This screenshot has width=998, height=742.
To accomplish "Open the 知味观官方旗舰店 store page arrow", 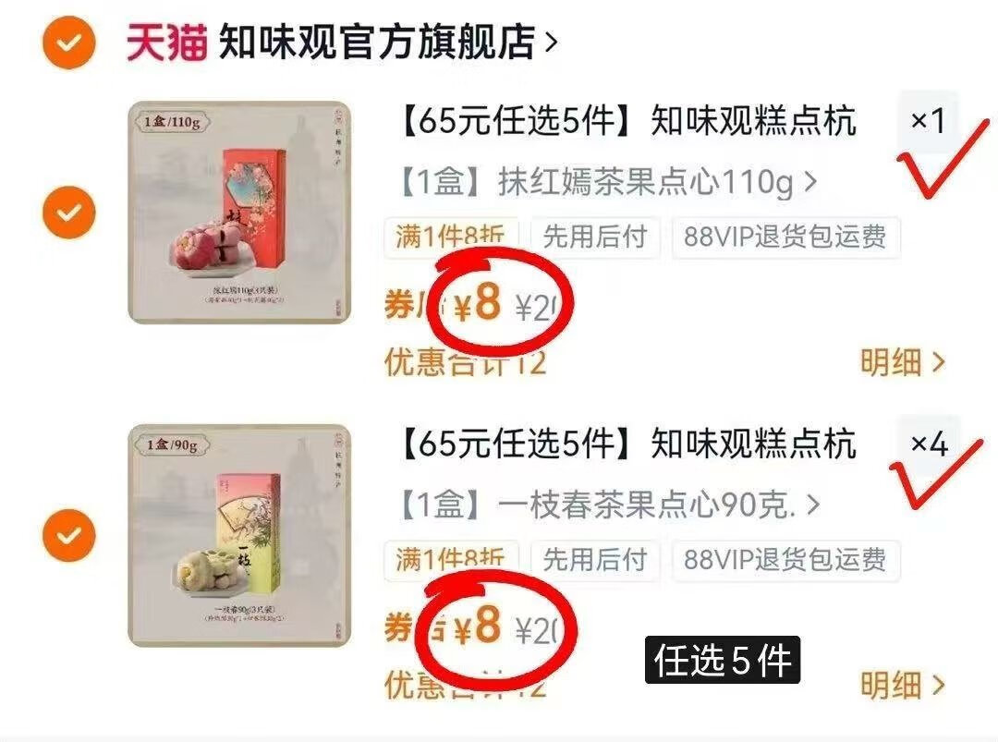I will pyautogui.click(x=551, y=43).
